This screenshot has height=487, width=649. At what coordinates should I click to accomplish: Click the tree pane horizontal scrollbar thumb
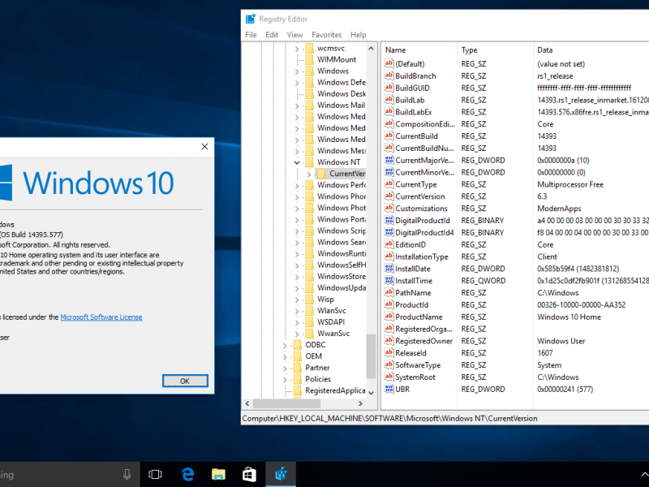coord(286,403)
